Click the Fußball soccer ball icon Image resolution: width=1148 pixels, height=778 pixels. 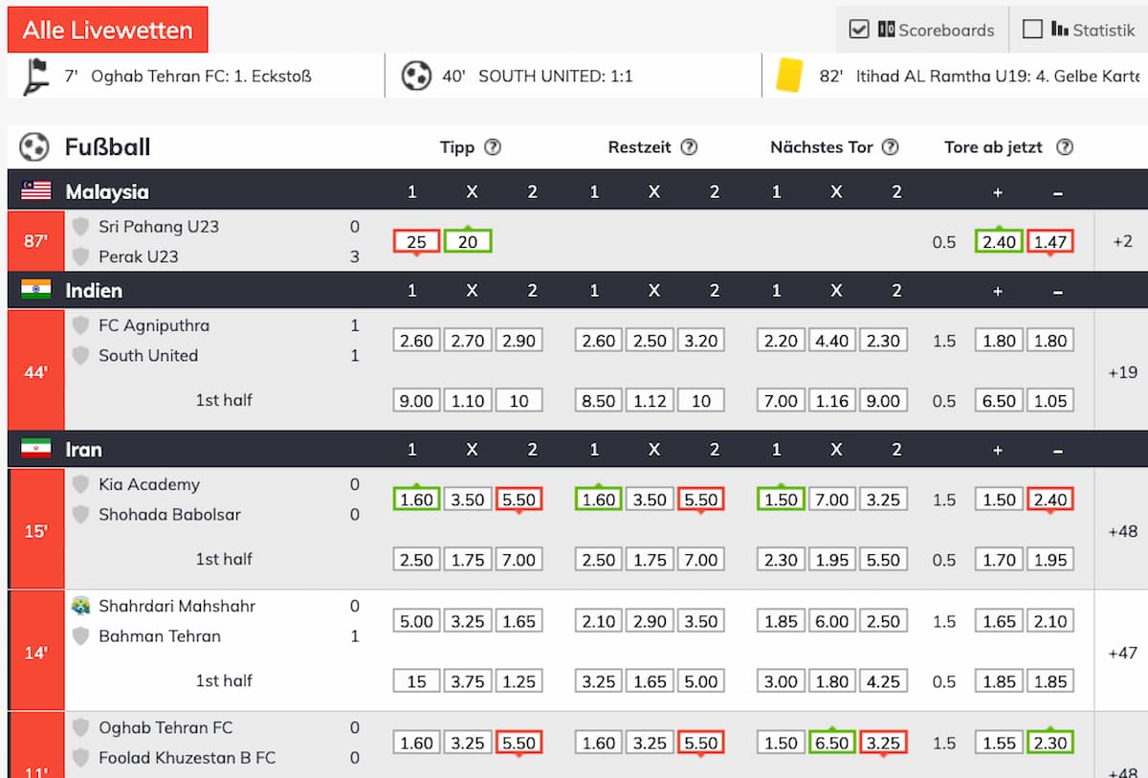point(34,147)
